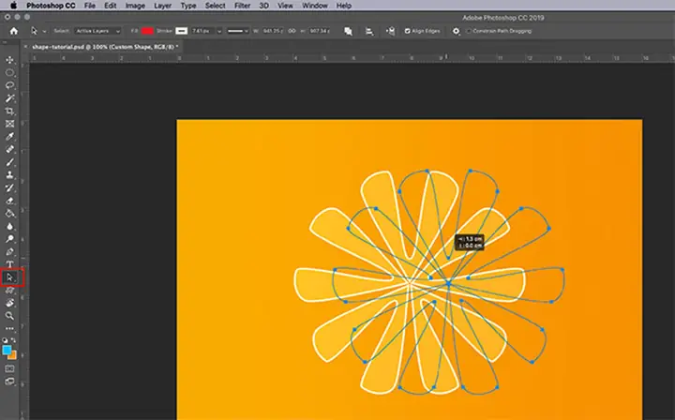This screenshot has height=420, width=675.
Task: Open the View menu
Action: [285, 6]
